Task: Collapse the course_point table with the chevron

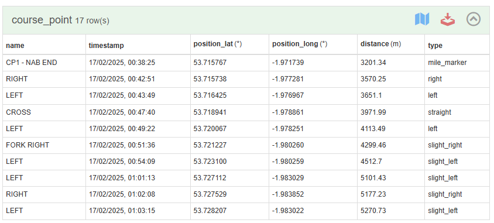Action: pos(474,19)
